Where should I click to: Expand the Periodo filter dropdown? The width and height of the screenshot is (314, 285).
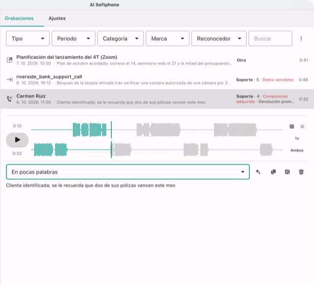click(73, 38)
